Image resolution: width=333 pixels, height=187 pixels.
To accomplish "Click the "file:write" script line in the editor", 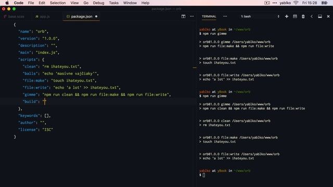I will 72,88.
